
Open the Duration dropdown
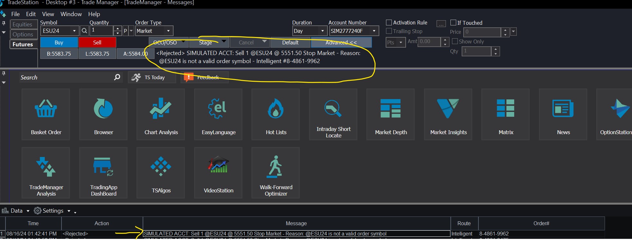(x=322, y=31)
